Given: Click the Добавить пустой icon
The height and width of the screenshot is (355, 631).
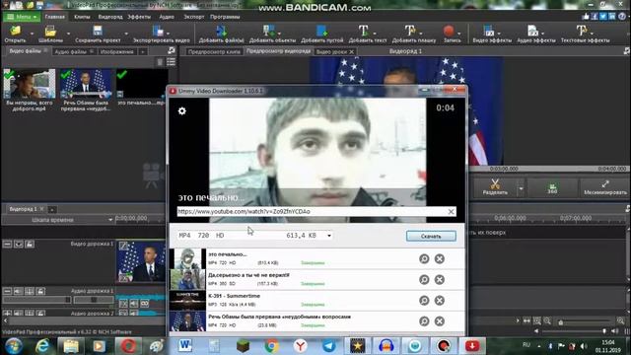Looking at the screenshot, I should tap(321, 31).
